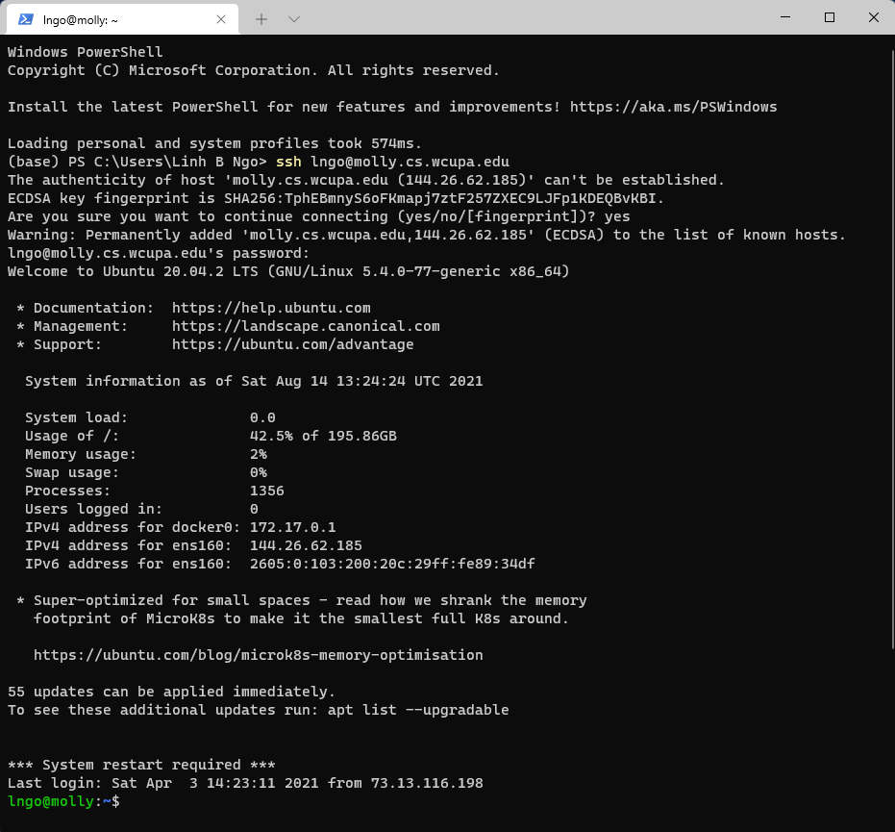Click the lngo@molly shell prompt
This screenshot has height=832, width=895.
point(63,801)
